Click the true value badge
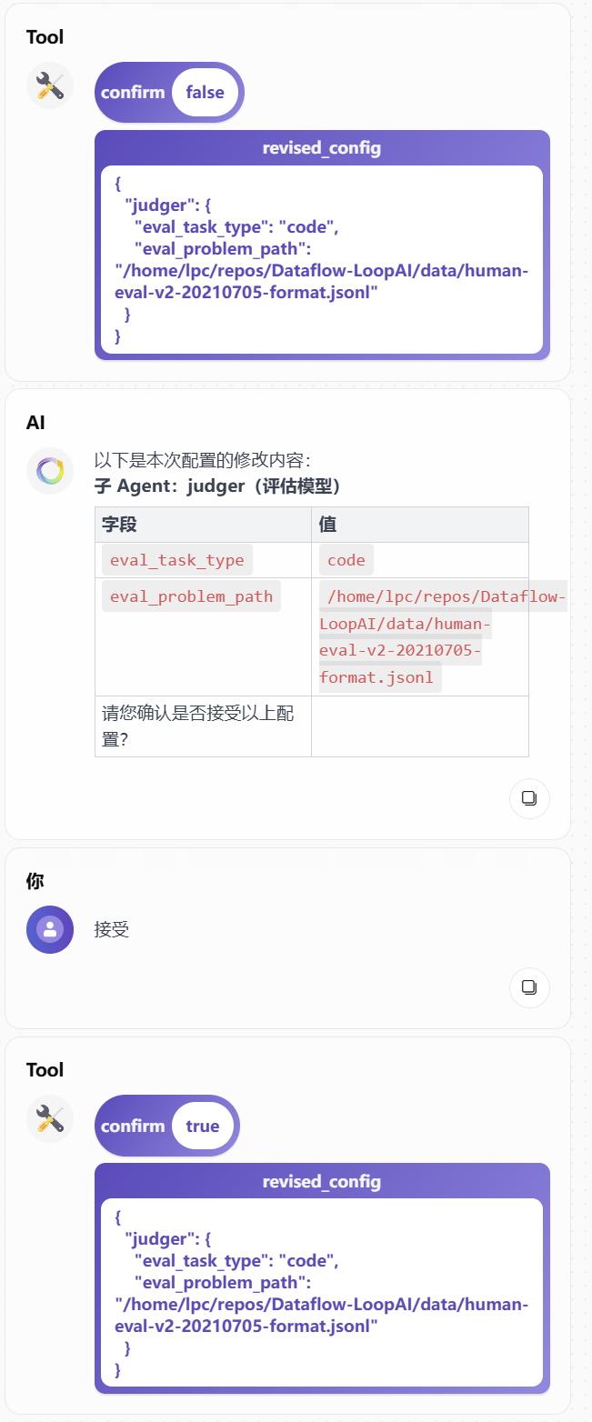The height and width of the screenshot is (1422, 592). tap(203, 1126)
